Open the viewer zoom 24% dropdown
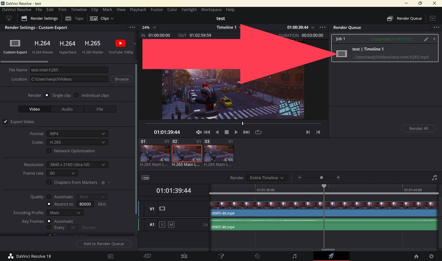The height and width of the screenshot is (261, 442). coord(149,27)
